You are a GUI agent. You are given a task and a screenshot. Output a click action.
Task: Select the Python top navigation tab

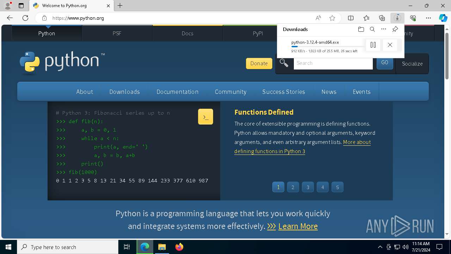(x=47, y=33)
